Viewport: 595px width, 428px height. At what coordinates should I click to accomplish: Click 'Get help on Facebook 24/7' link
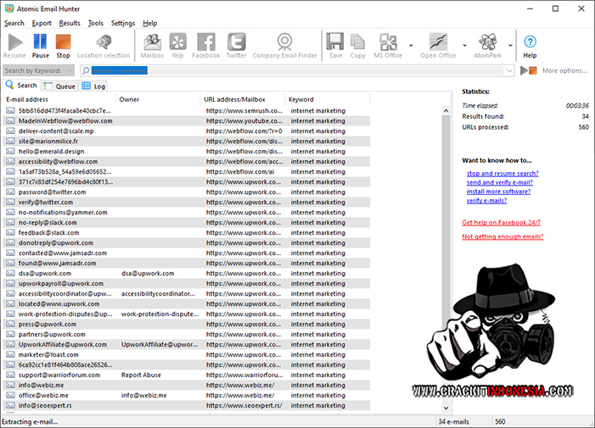pos(501,222)
